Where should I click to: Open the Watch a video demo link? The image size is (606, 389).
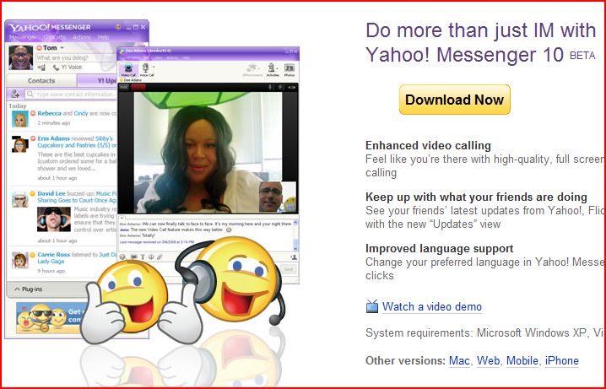click(x=431, y=306)
